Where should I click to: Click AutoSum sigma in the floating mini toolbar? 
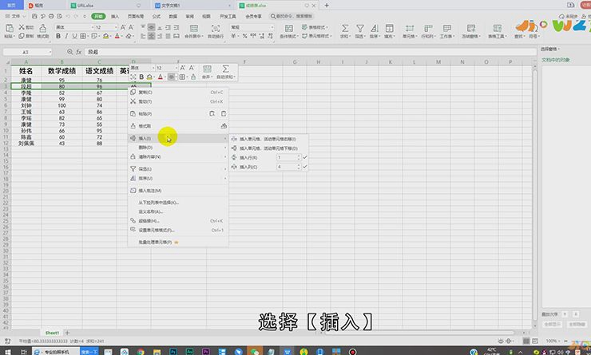click(x=225, y=69)
